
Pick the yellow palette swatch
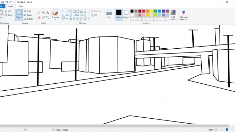152,11
